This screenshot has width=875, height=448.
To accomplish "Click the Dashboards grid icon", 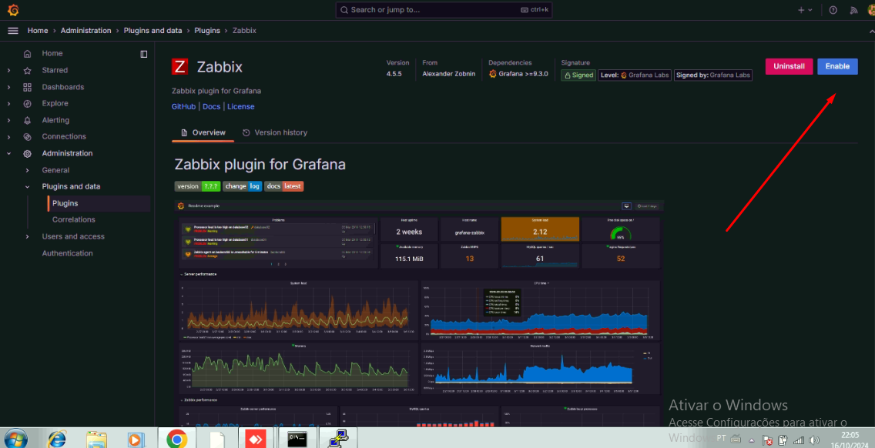I will [28, 87].
